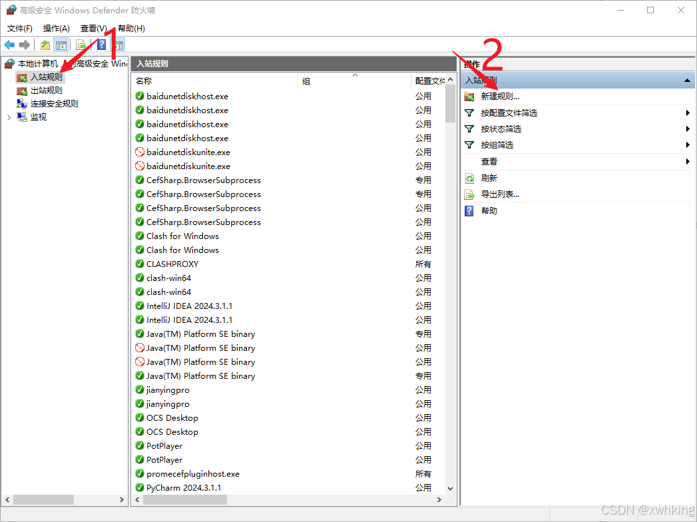Screen dimensions: 697x522
Task: Click the rules list horizontal scrollbar right arrow
Action: pos(439,500)
